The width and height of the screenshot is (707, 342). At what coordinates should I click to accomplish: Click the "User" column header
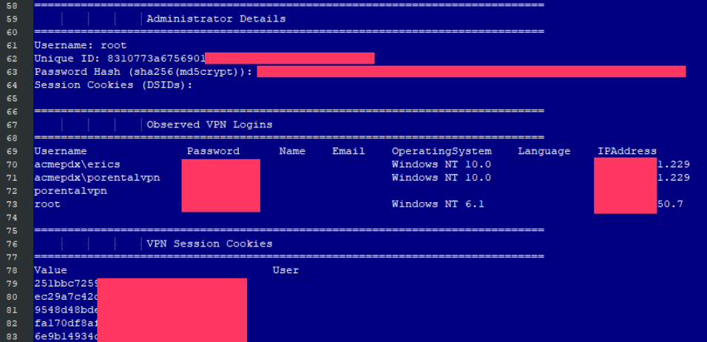285,270
